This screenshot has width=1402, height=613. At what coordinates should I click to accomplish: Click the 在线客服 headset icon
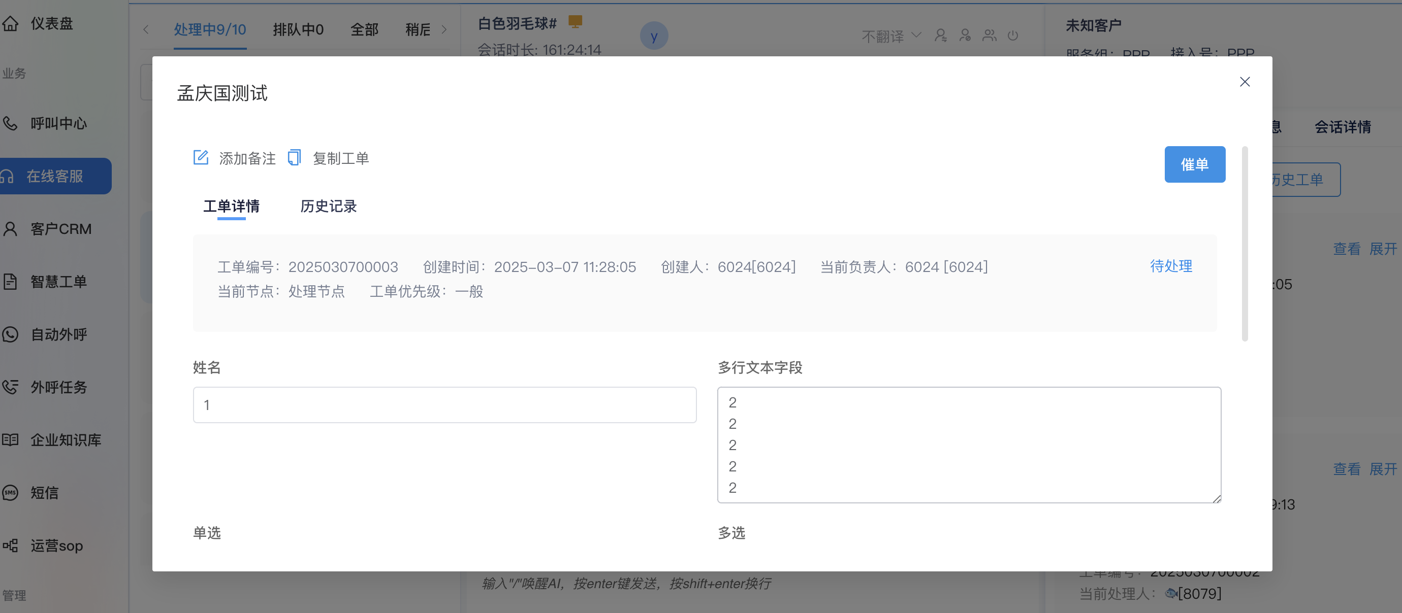click(7, 176)
